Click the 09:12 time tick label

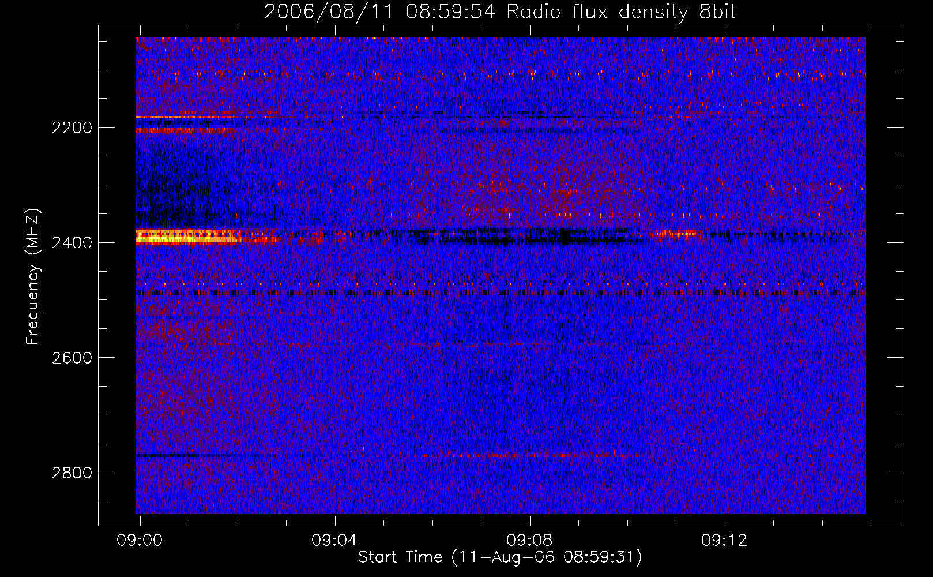tap(724, 541)
